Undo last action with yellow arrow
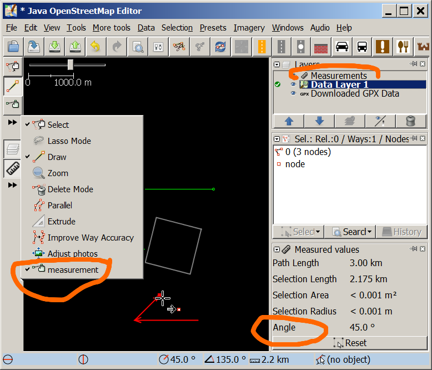The image size is (432, 370). click(96, 47)
